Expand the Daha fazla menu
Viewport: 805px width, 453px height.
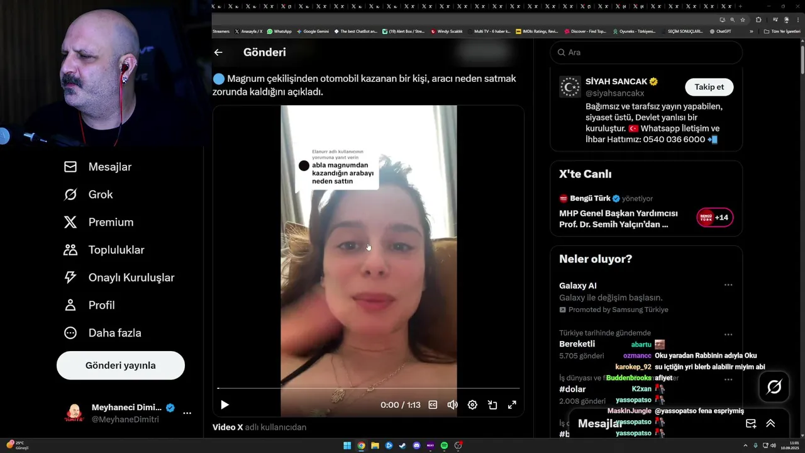point(103,333)
